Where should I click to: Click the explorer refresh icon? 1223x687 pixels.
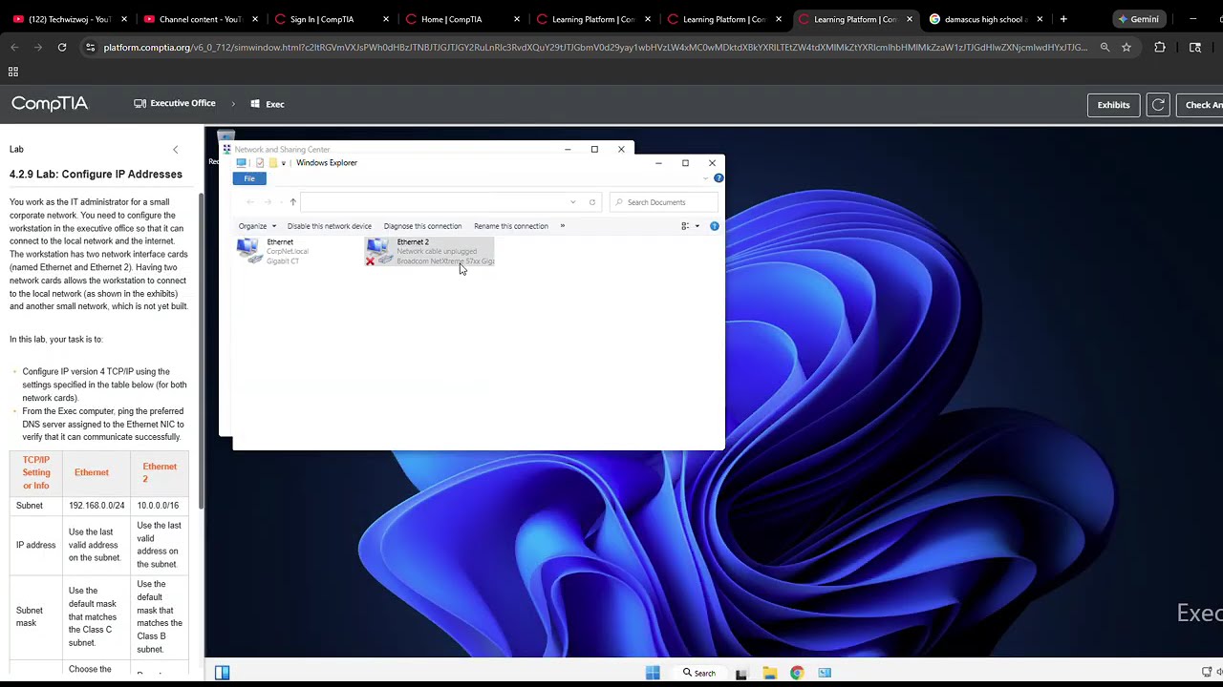pyautogui.click(x=592, y=202)
